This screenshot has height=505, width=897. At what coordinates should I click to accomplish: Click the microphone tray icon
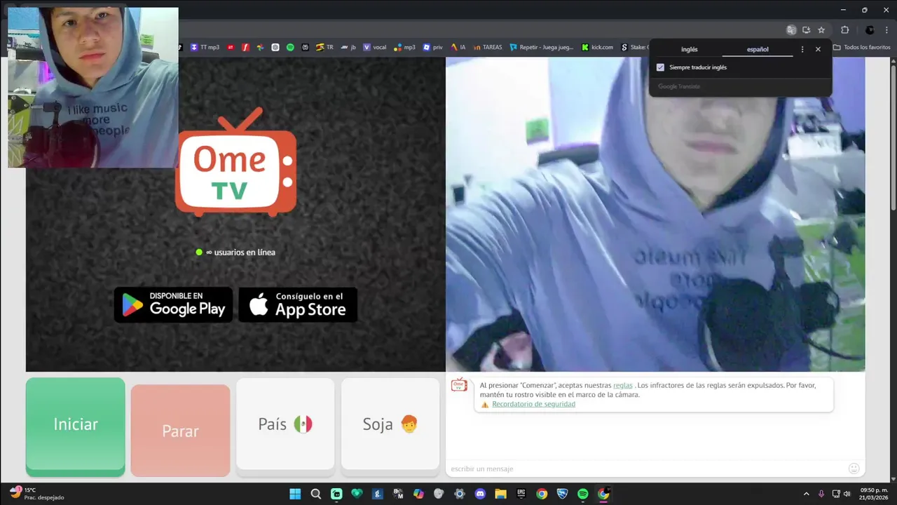(821, 494)
